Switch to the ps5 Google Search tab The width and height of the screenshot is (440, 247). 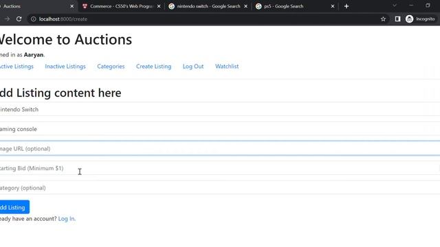[x=295, y=6]
